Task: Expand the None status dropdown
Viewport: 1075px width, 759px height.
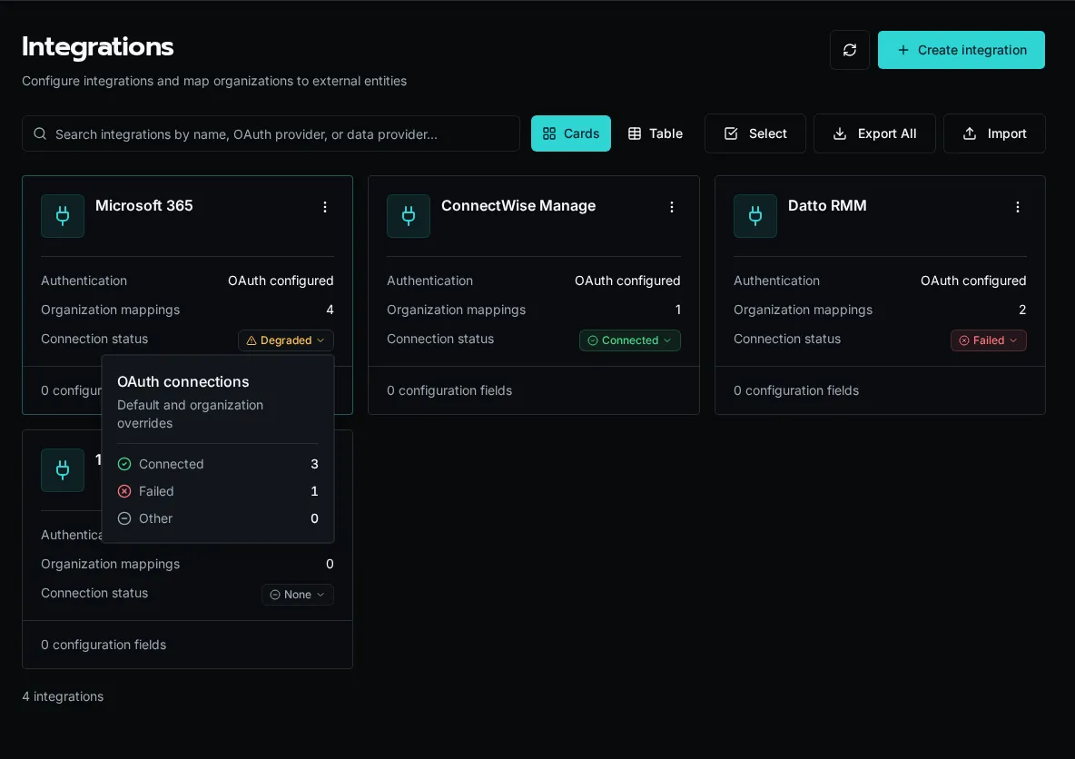Action: (x=298, y=595)
